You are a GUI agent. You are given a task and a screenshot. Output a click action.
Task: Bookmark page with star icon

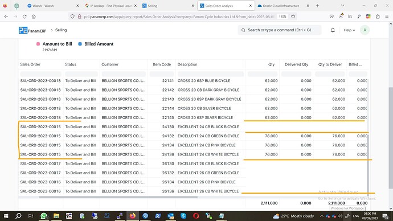click(293, 17)
